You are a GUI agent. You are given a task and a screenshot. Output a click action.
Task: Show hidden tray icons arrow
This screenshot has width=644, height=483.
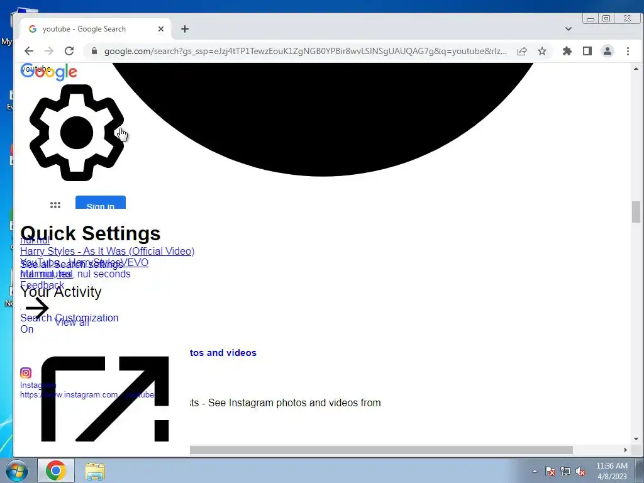point(535,472)
